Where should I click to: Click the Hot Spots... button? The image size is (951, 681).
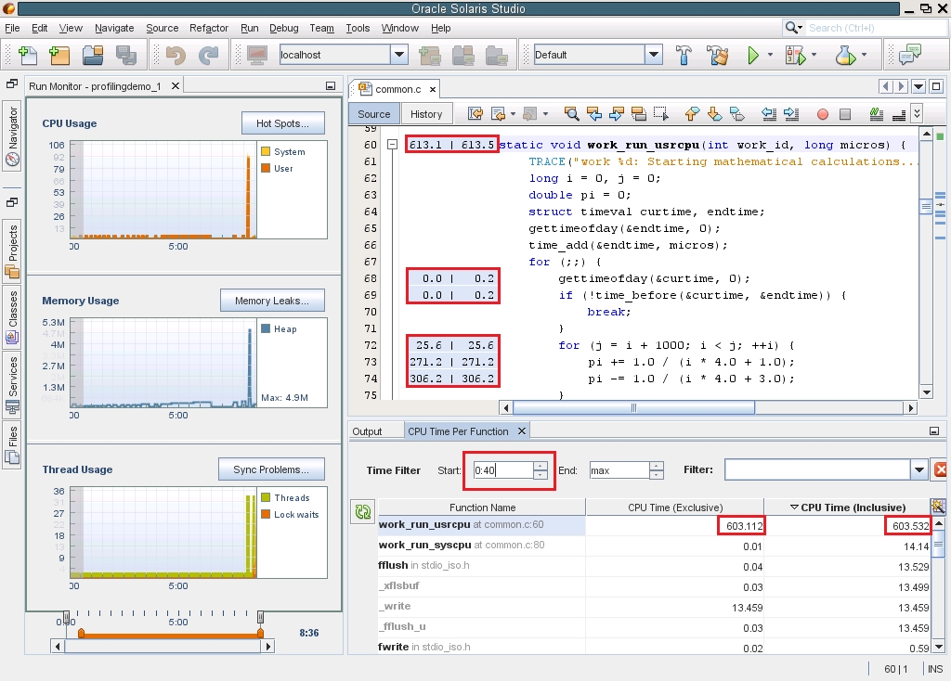click(x=282, y=123)
